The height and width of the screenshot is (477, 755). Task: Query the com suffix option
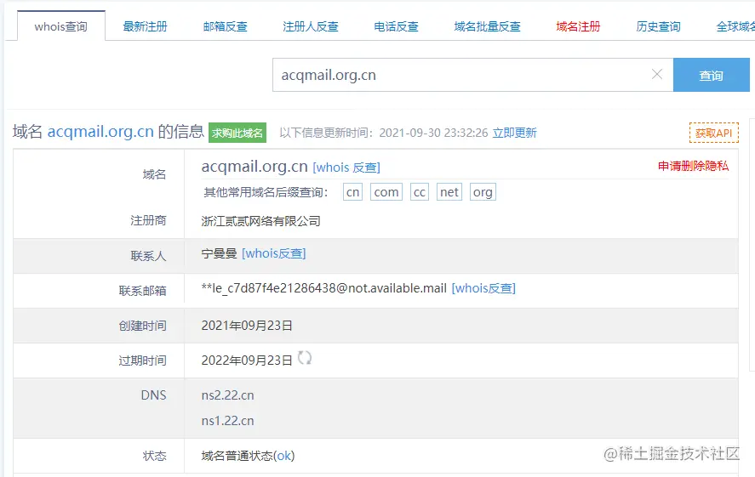386,192
